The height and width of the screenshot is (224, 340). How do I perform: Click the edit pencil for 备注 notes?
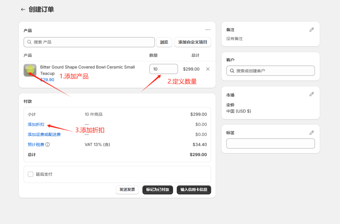(311, 29)
